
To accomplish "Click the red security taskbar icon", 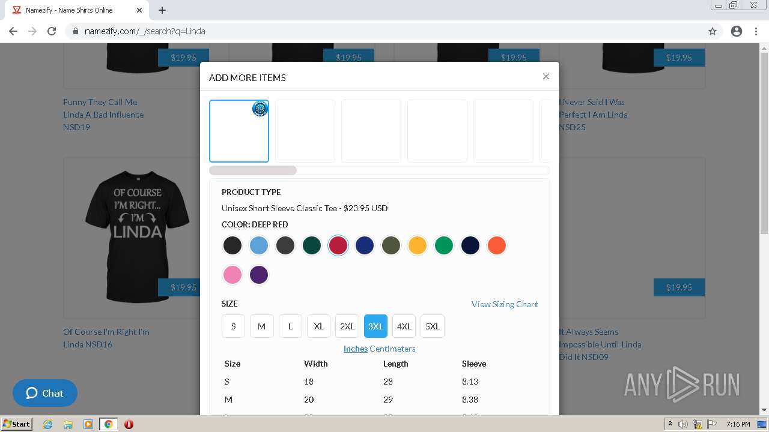I will (x=129, y=424).
